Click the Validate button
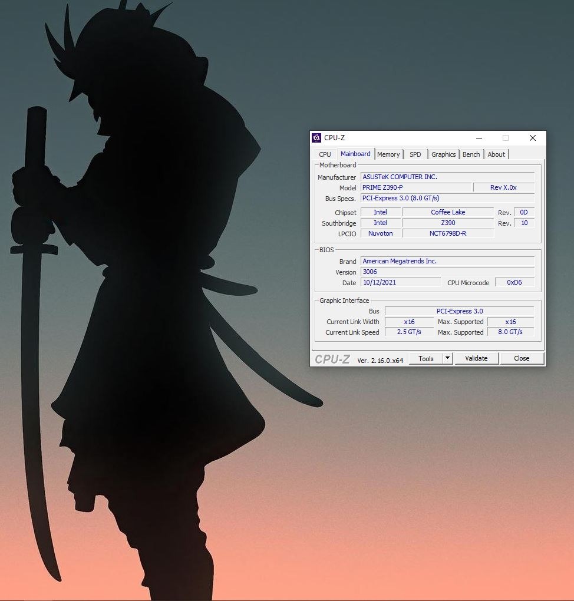 point(477,358)
